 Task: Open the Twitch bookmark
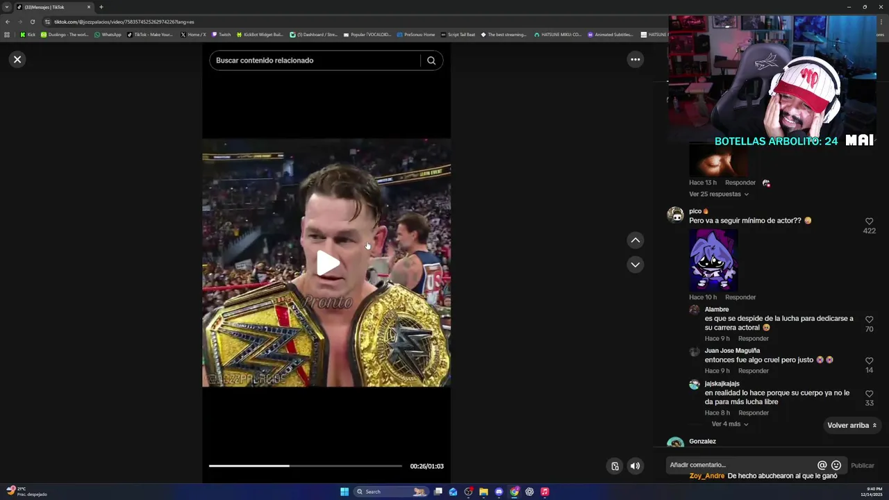(222, 35)
